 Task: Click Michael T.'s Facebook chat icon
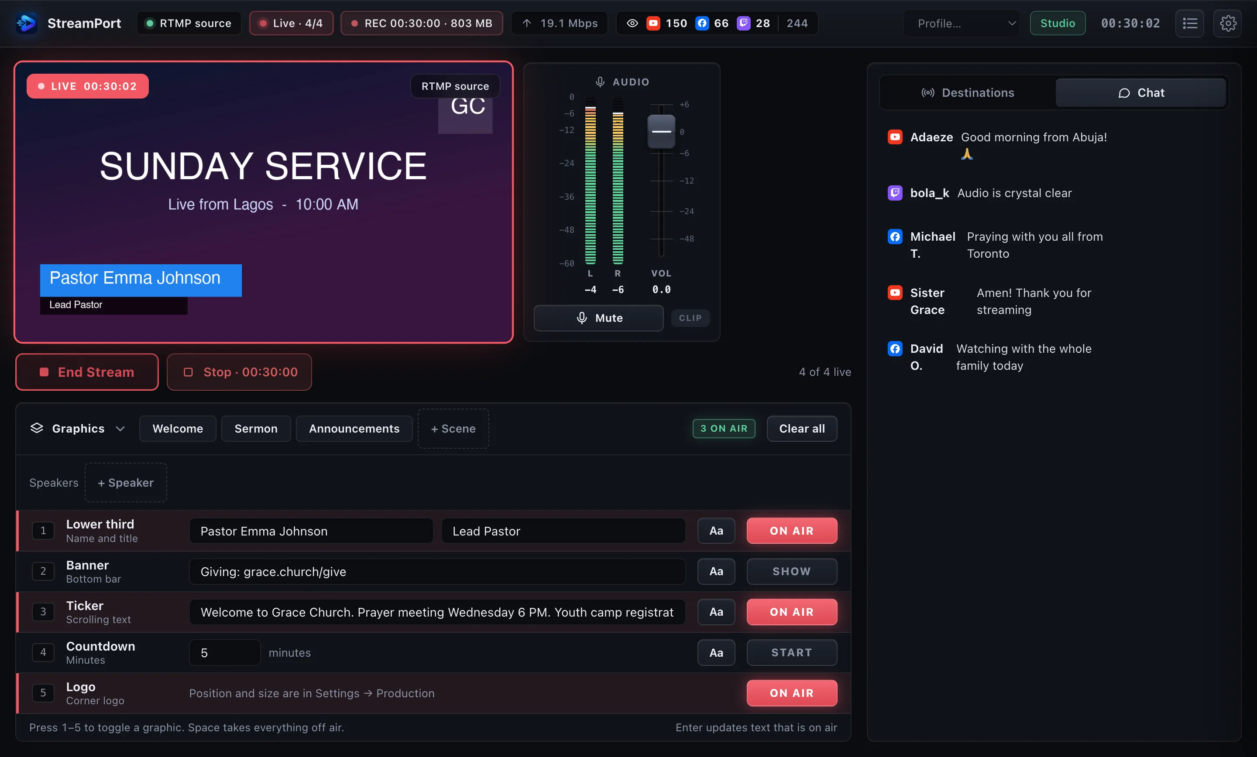click(x=895, y=236)
